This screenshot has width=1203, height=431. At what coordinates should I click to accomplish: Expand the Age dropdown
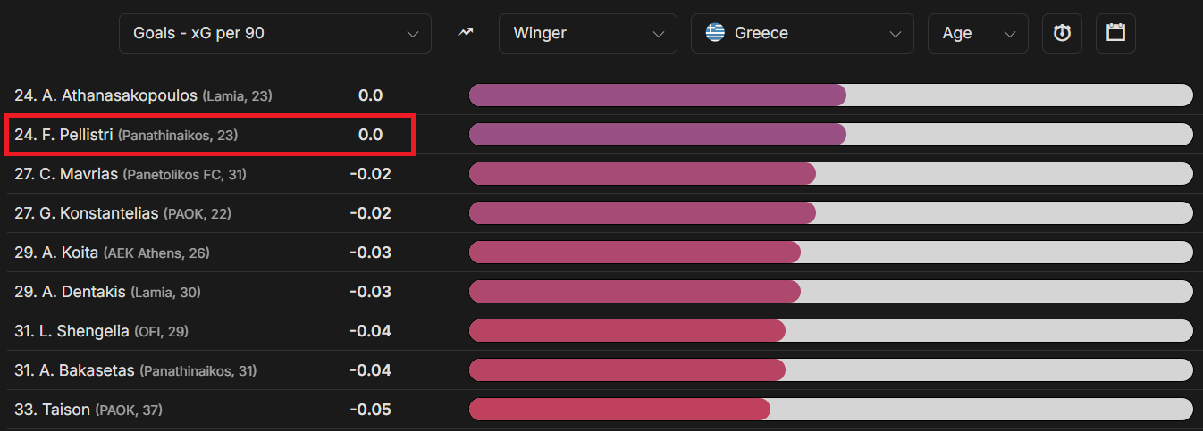[x=978, y=33]
